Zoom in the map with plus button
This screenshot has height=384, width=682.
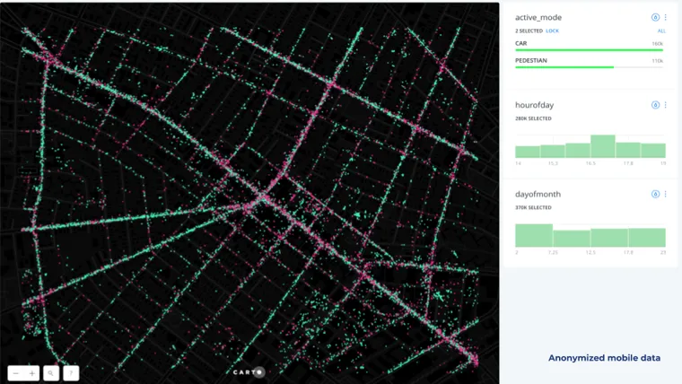point(31,373)
